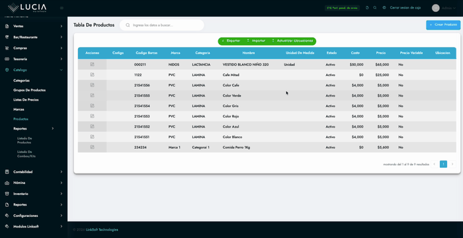Viewport: 463px width, 238px height.
Task: Expand the Bar/Restaurante chevron
Action: 62,37
